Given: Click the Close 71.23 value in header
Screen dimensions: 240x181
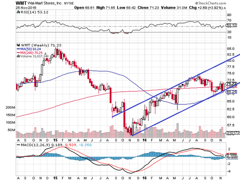Looking at the screenshot, I should coord(148,8).
